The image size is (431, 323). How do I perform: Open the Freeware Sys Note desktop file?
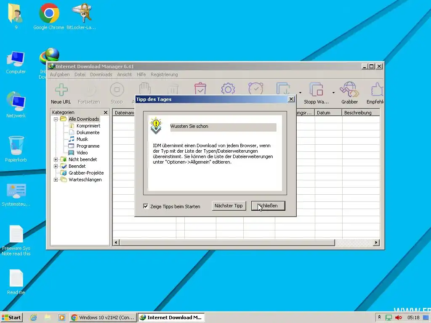pyautogui.click(x=16, y=240)
